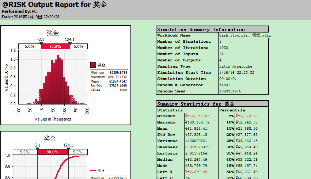311x179 pixels.
Task: Click the histogram chart title 奖金
Action: pos(53,33)
